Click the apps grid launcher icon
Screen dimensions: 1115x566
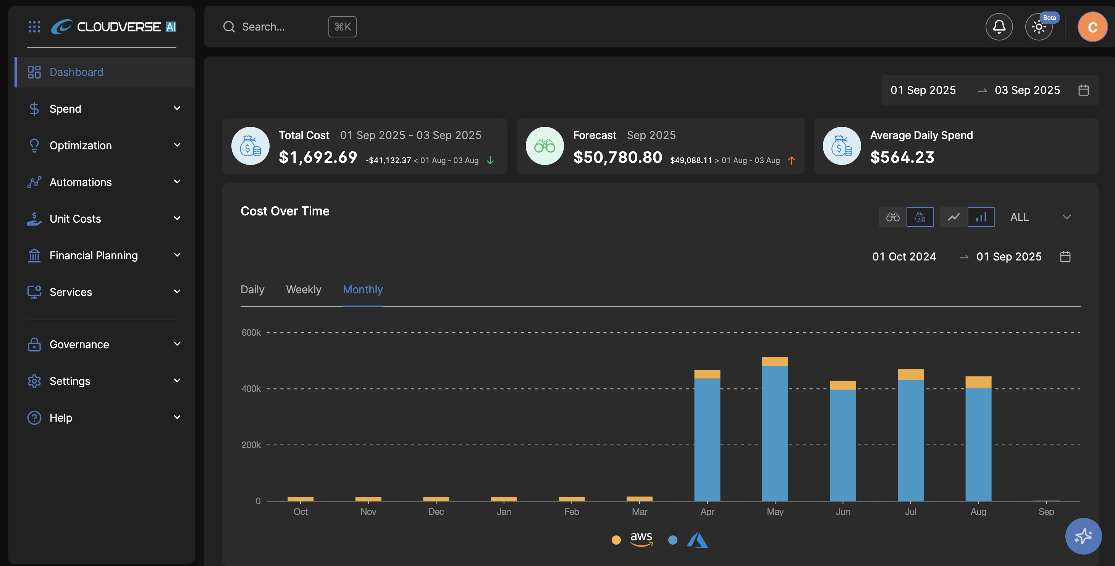tap(34, 27)
